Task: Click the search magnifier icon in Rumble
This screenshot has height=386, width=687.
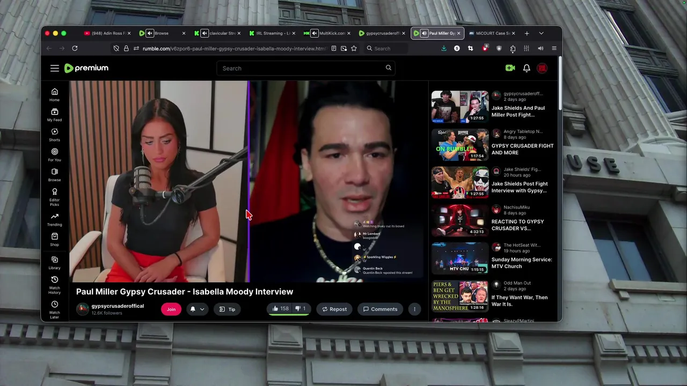Action: point(389,68)
